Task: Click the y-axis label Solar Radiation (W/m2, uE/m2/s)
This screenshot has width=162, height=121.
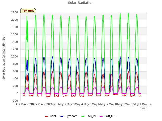Action: 4,57
